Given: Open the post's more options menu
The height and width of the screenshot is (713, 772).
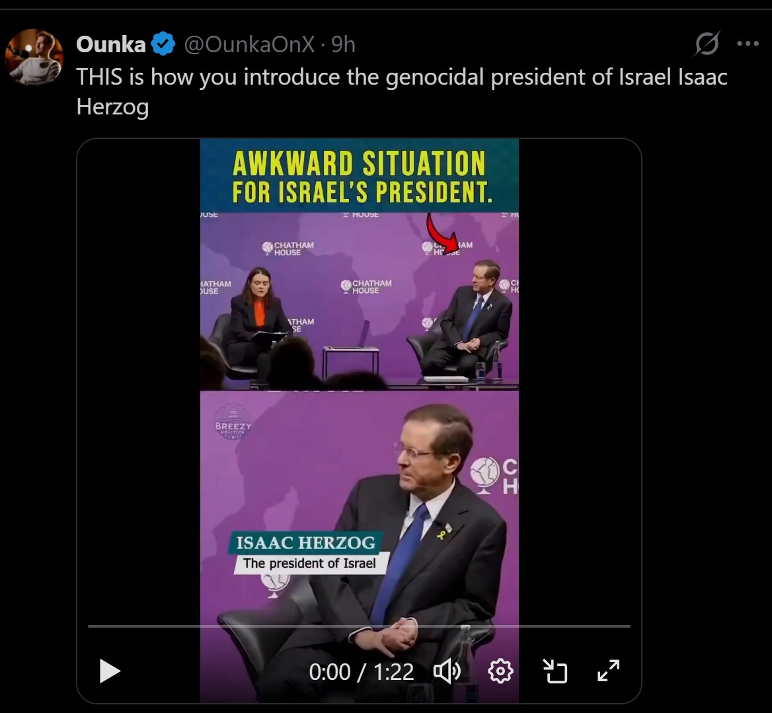Looking at the screenshot, I should (x=748, y=44).
